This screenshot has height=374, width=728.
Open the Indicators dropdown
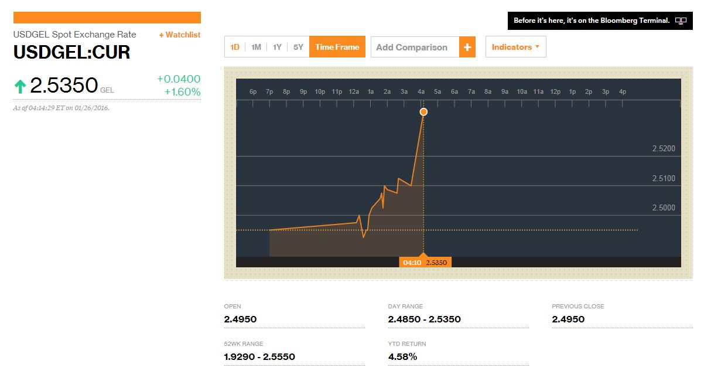515,47
